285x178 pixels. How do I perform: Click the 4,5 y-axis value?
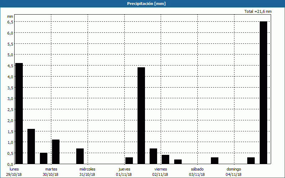pos(10,66)
